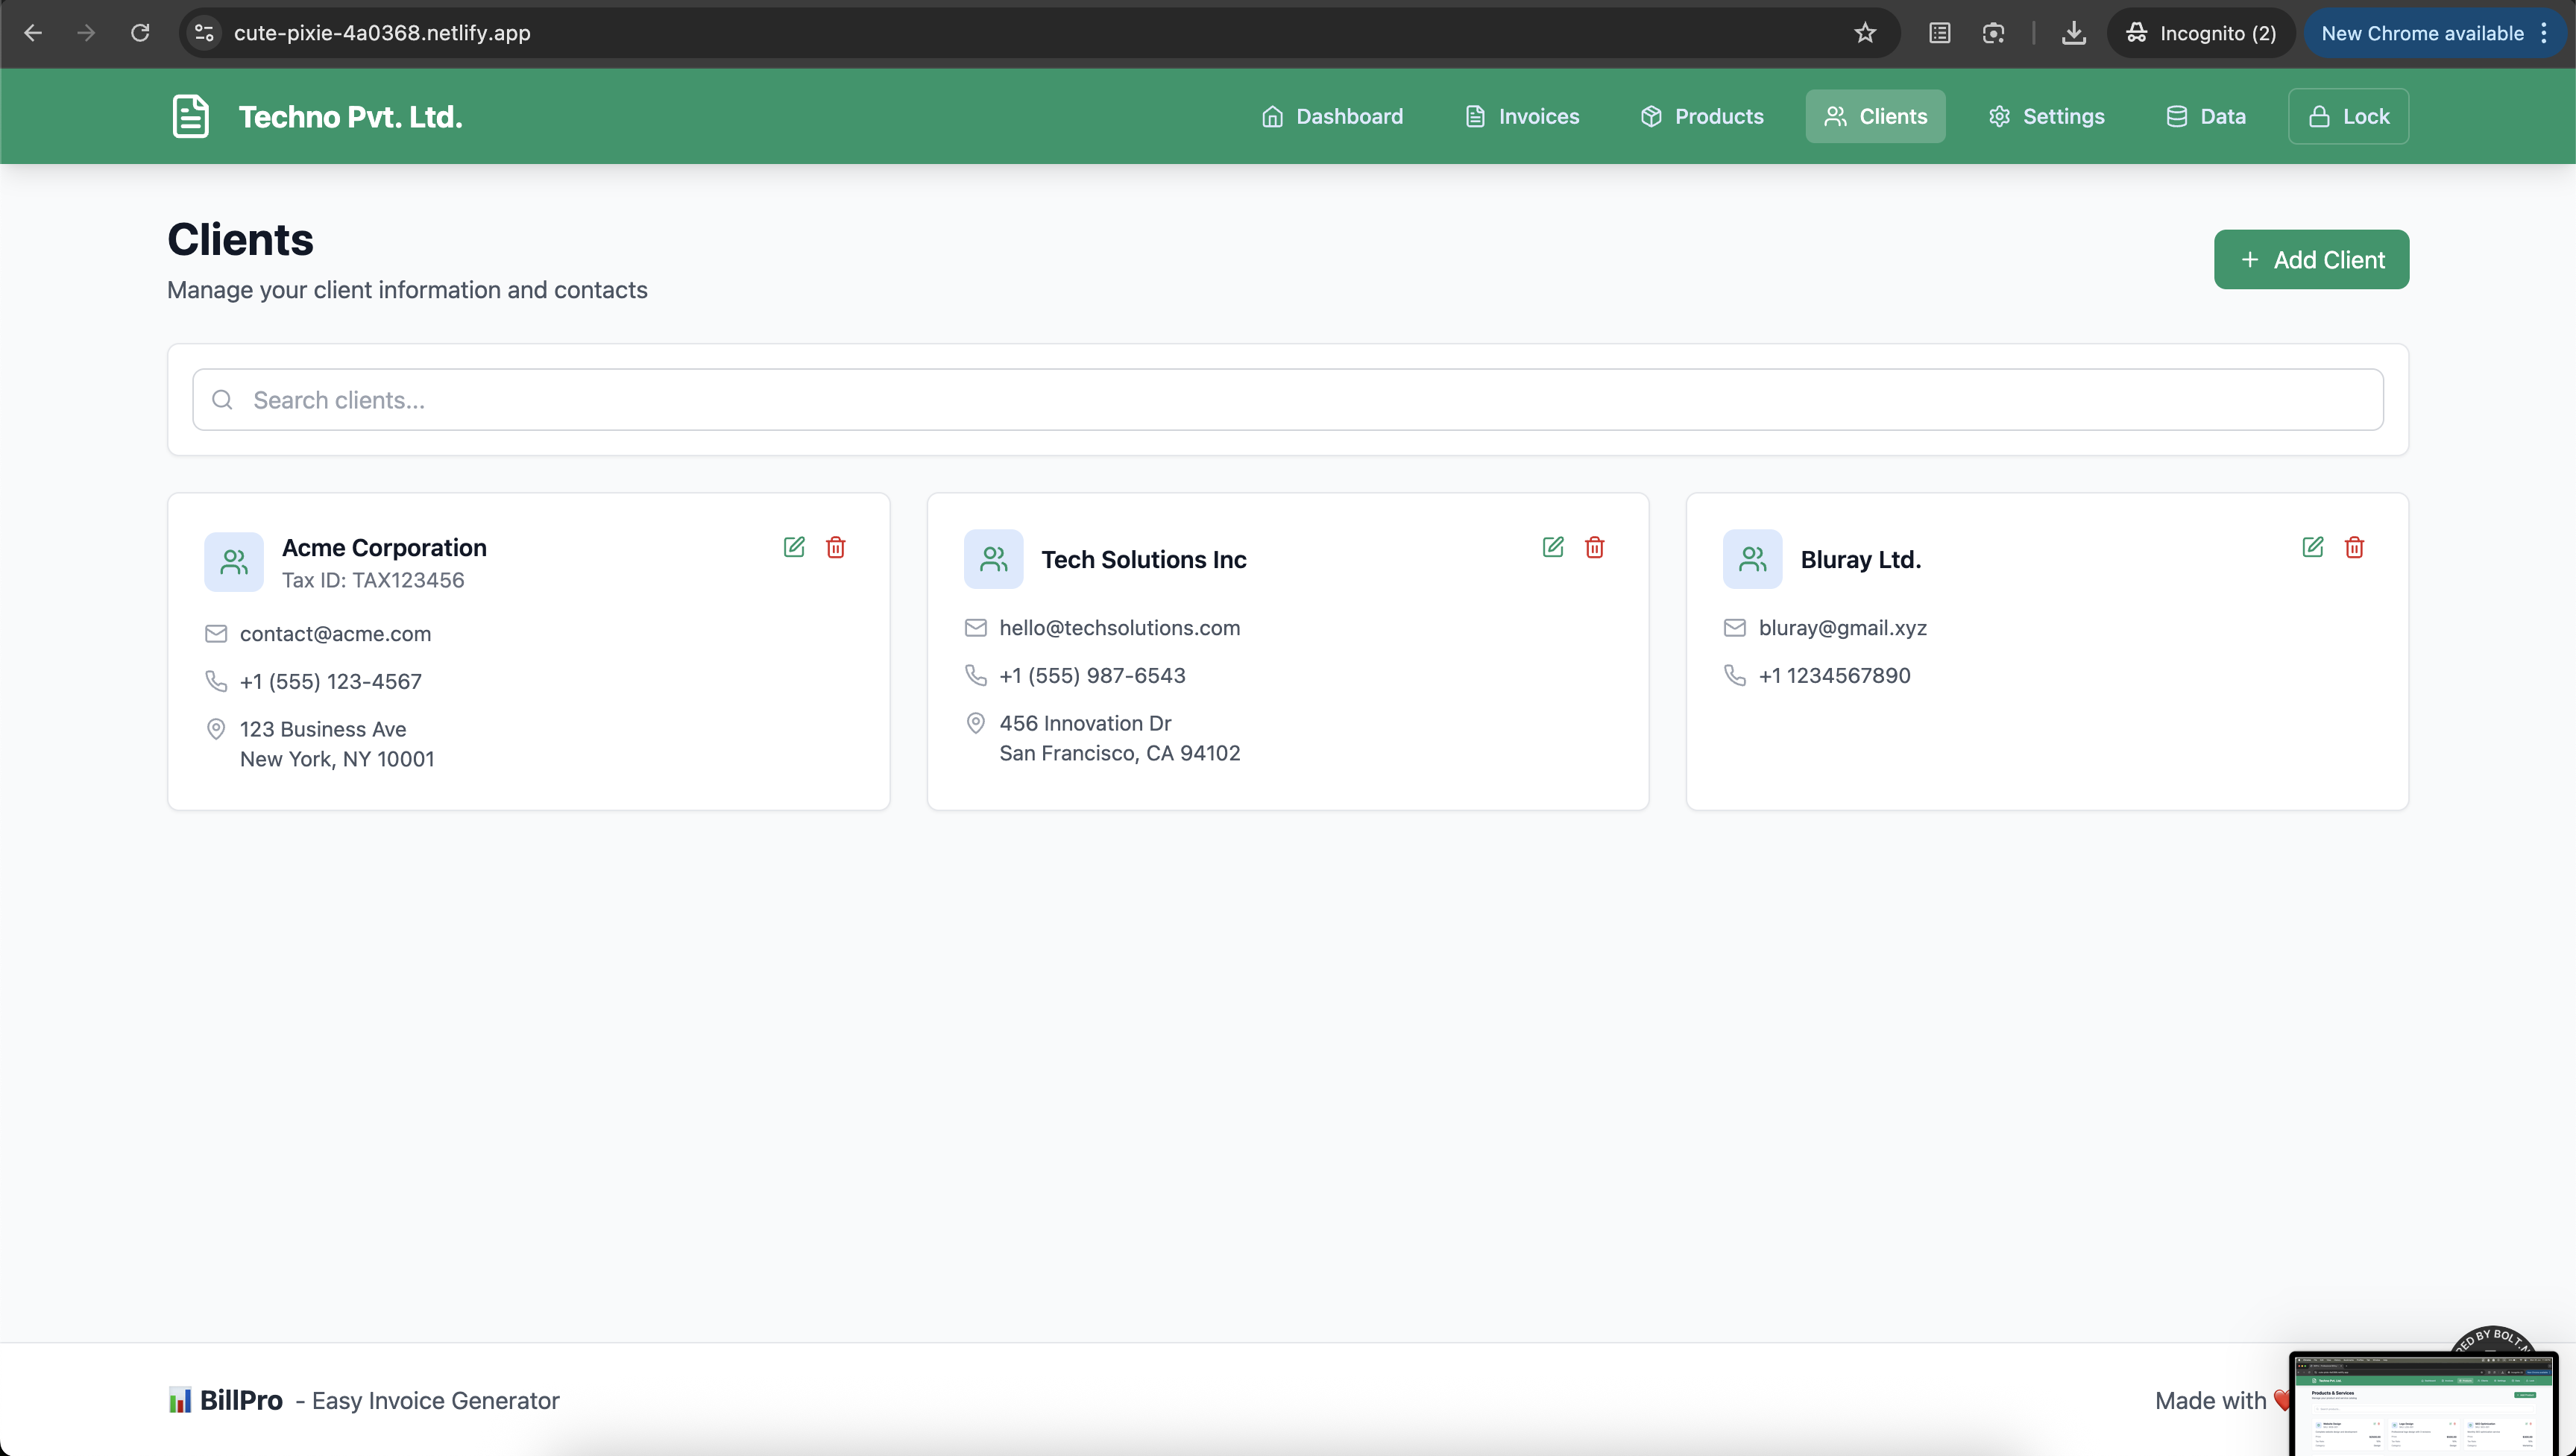This screenshot has height=1456, width=2576.
Task: Click the Techno Pvt. Ltd. document logo
Action: 190,116
